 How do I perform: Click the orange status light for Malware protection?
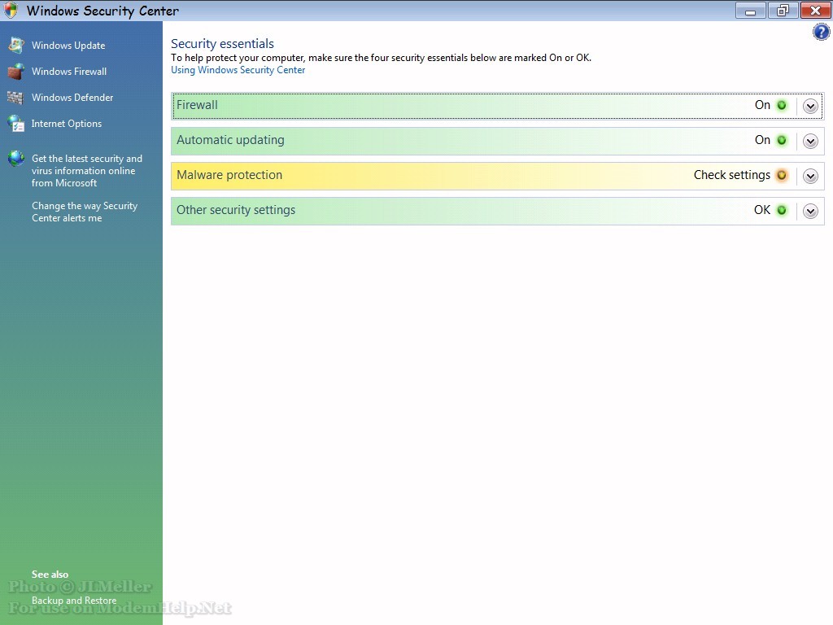coord(782,176)
